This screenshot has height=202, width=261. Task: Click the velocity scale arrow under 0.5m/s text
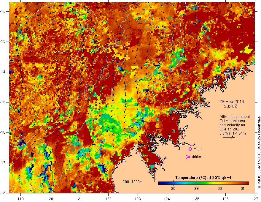coord(229,137)
